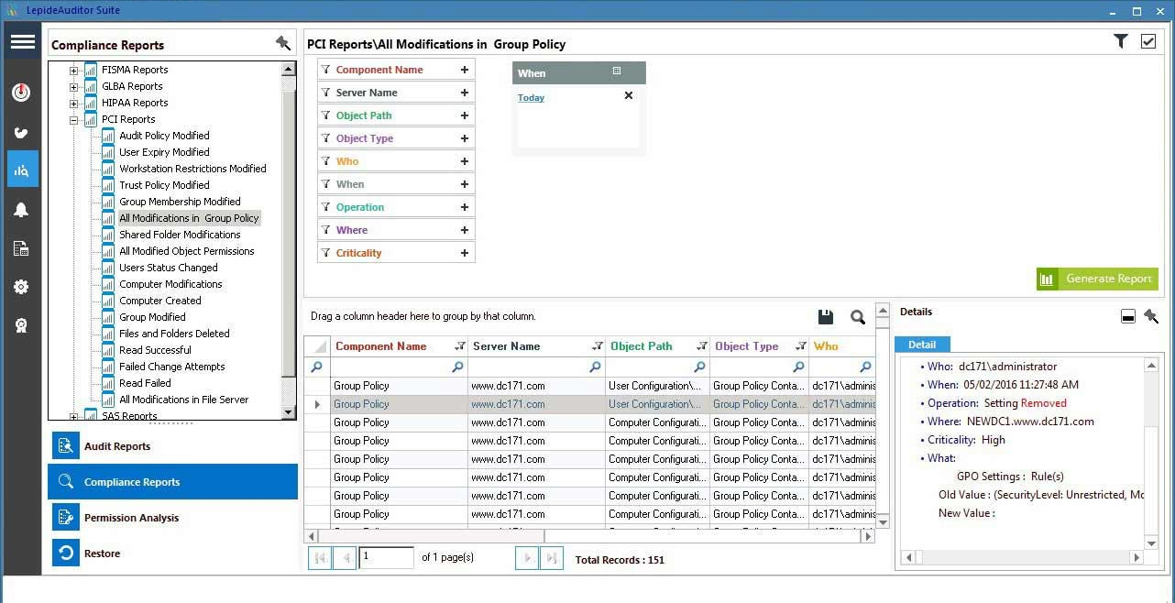1175x603 pixels.
Task: Open Users Status Changed report
Action: click(168, 268)
